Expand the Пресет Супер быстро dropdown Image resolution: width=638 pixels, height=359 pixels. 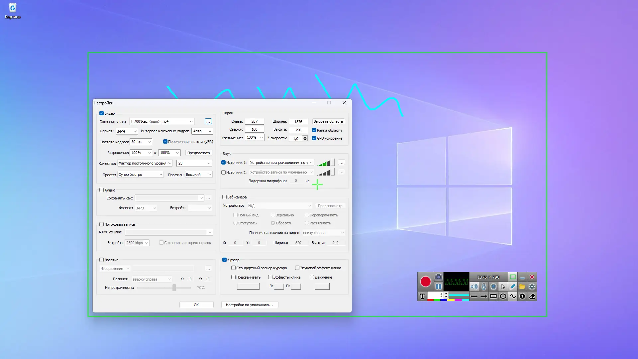141,175
